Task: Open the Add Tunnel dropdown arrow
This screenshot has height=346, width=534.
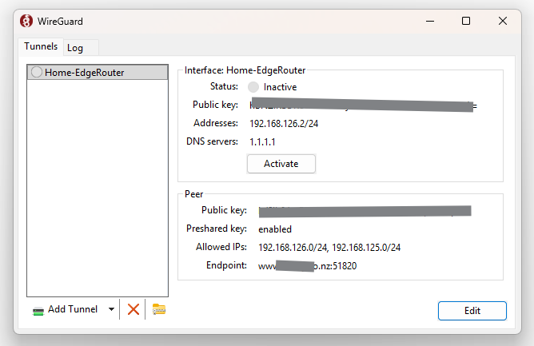Action: point(110,309)
